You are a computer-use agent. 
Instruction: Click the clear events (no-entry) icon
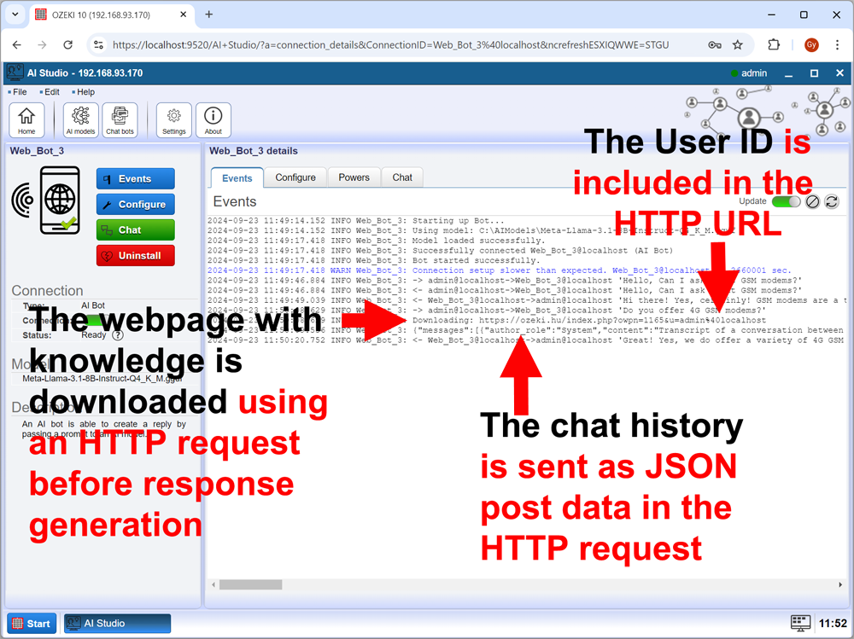tap(813, 202)
